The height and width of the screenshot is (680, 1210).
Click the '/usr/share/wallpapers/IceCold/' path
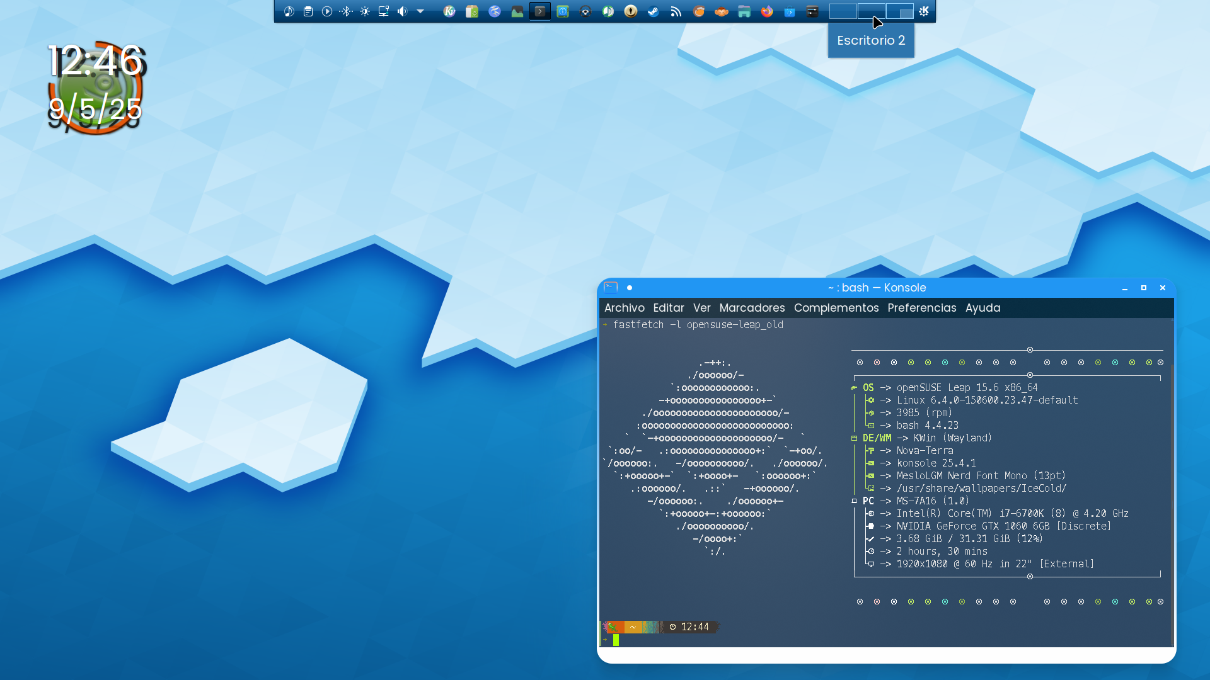(981, 489)
